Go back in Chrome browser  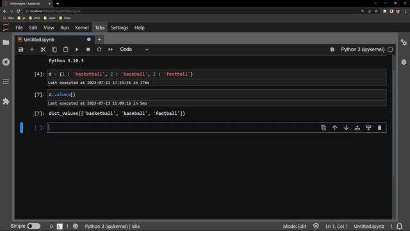(x=4, y=12)
